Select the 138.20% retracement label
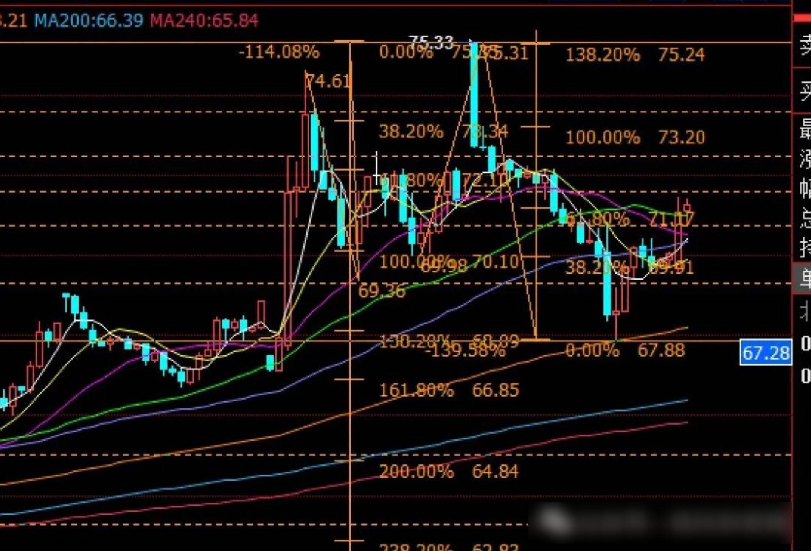 [603, 55]
